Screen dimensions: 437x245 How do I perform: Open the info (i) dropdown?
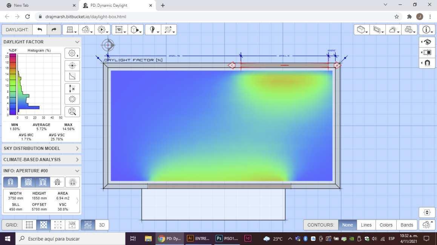click(427, 30)
